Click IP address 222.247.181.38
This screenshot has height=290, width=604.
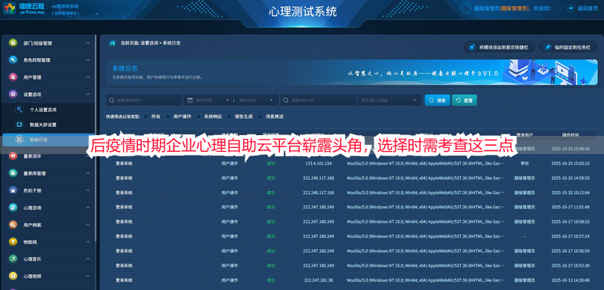pyautogui.click(x=318, y=280)
